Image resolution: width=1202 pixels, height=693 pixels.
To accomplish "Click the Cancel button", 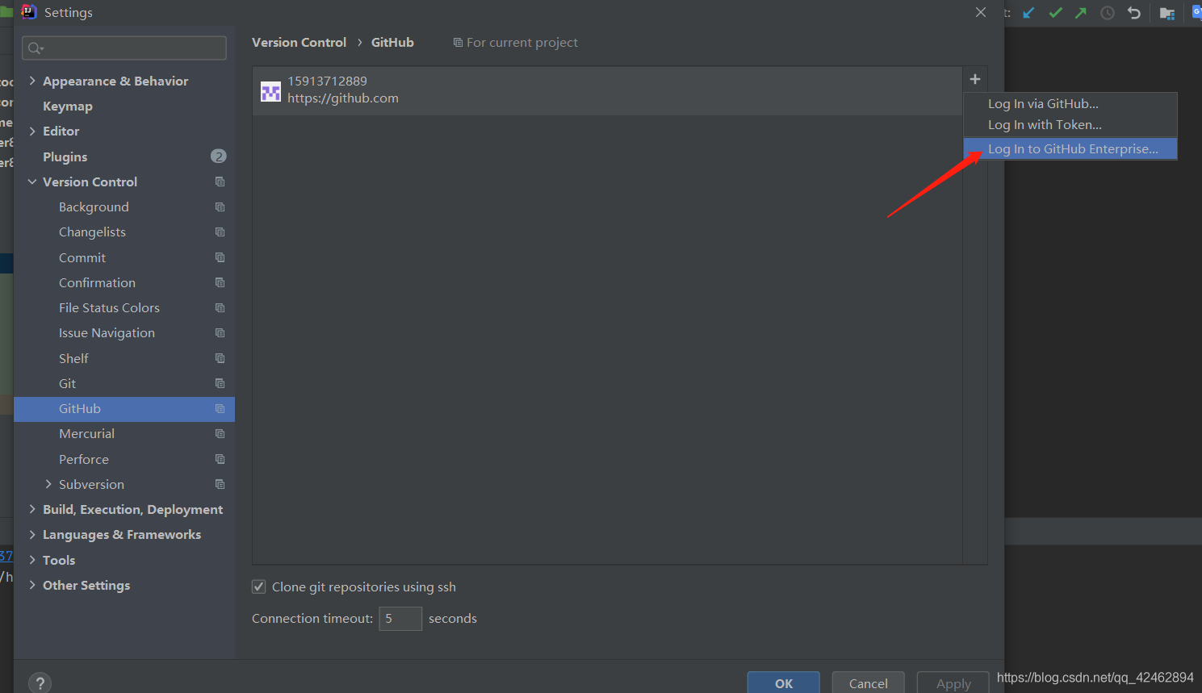I will pyautogui.click(x=869, y=683).
